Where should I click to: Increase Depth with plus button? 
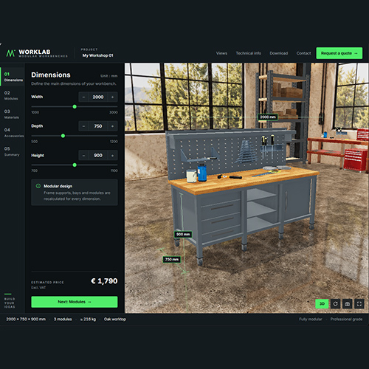(112, 126)
